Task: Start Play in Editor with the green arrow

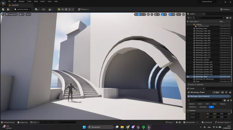Action: [x=59, y=9]
